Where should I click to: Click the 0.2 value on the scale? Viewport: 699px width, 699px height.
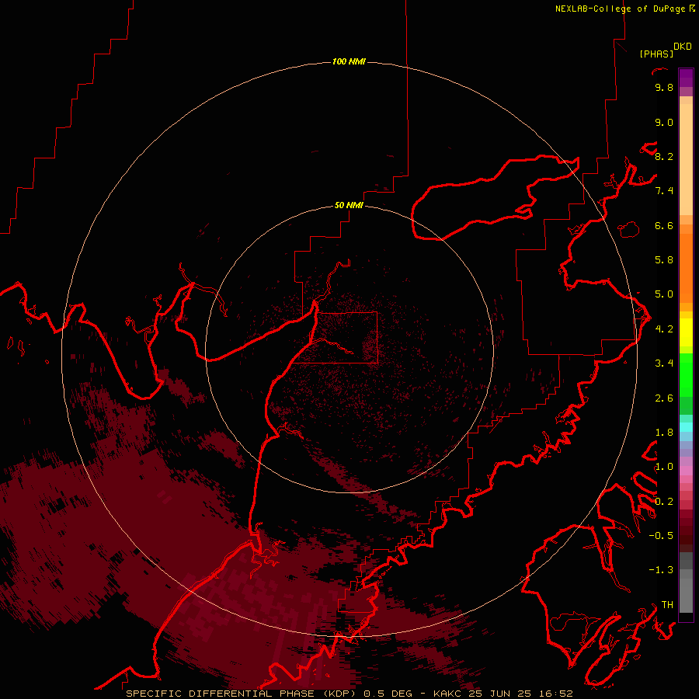pos(664,502)
